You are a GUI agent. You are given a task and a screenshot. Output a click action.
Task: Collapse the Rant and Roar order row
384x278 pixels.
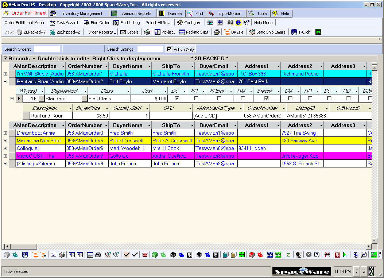tap(5, 82)
